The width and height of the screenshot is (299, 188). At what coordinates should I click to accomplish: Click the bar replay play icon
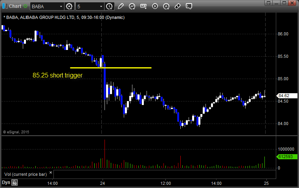pyautogui.click(x=155, y=6)
